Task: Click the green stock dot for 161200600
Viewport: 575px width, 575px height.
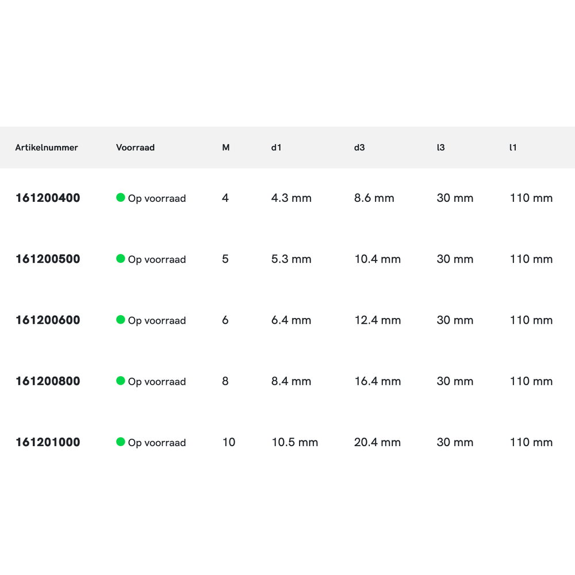Action: click(x=121, y=320)
